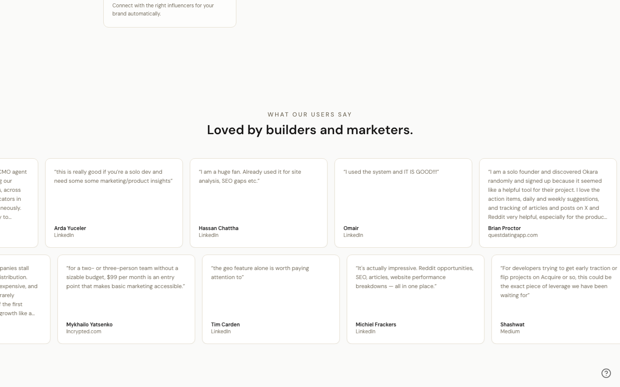The image size is (620, 387).
Task: Select Hassan Chattha's testimonial card
Action: point(259,203)
